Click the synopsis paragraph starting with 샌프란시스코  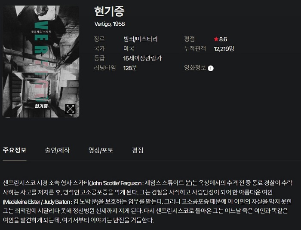pyautogui.click(x=147, y=202)
